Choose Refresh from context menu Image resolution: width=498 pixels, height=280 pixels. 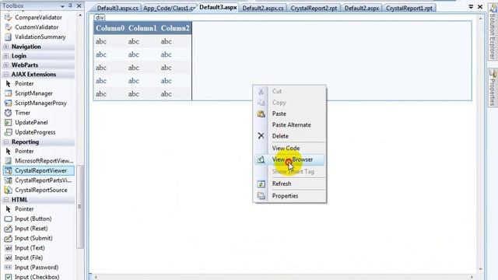(282, 184)
